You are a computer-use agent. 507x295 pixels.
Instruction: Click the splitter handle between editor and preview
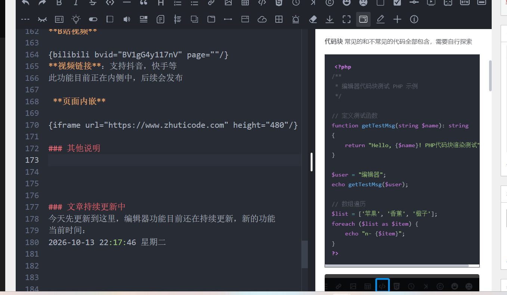312,162
